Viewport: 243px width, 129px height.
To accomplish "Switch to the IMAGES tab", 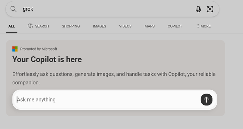I will point(99,26).
